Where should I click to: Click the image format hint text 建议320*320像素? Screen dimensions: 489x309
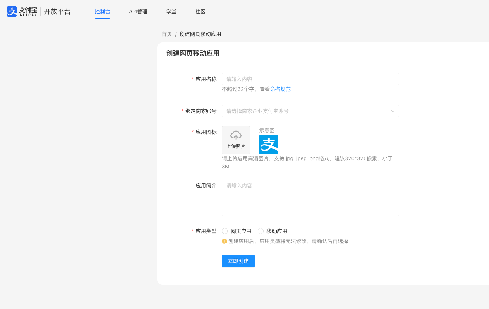click(x=357, y=158)
